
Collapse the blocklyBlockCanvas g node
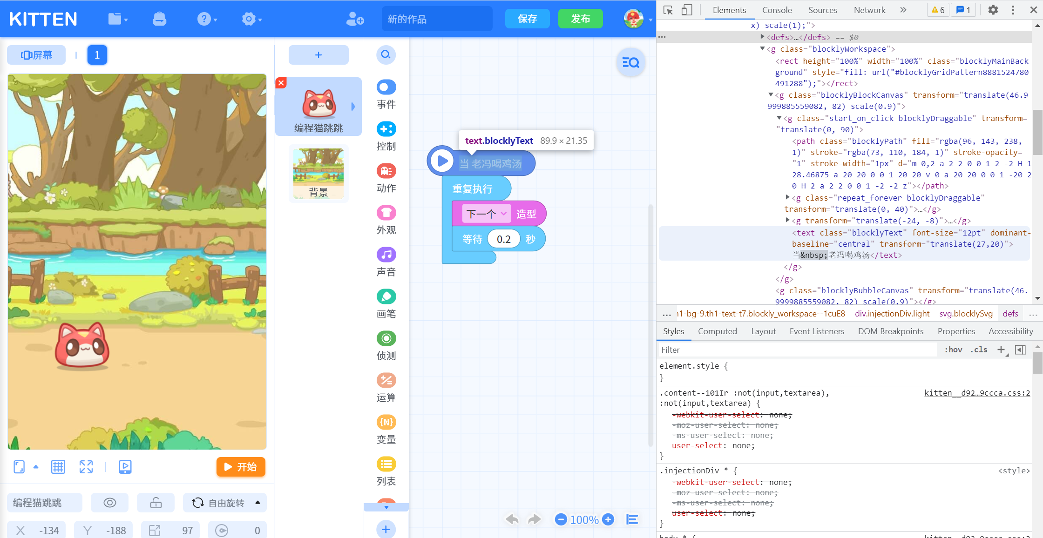click(x=771, y=94)
